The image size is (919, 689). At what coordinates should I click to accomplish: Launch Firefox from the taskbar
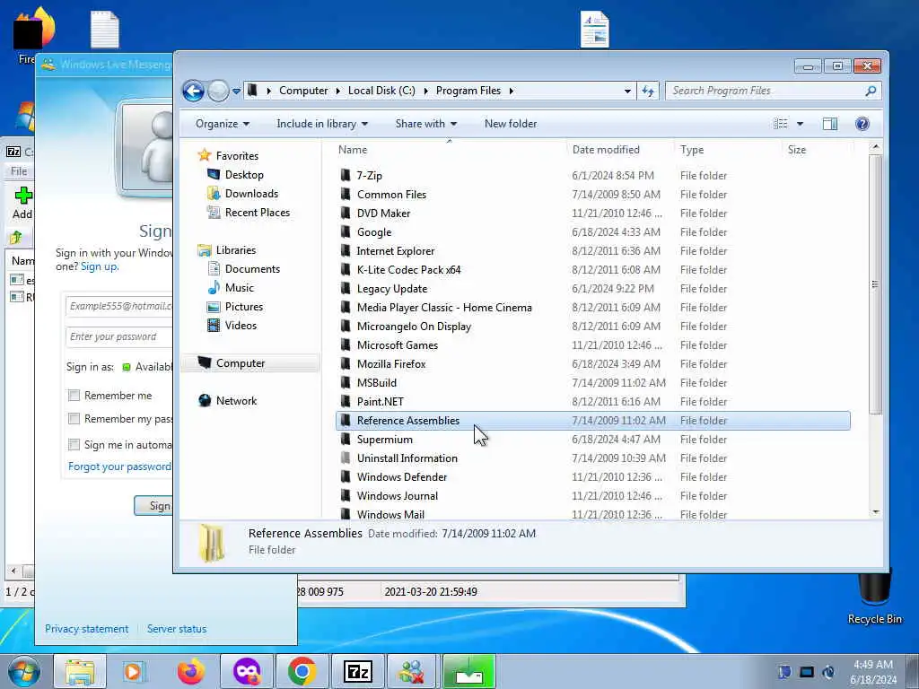pyautogui.click(x=191, y=671)
